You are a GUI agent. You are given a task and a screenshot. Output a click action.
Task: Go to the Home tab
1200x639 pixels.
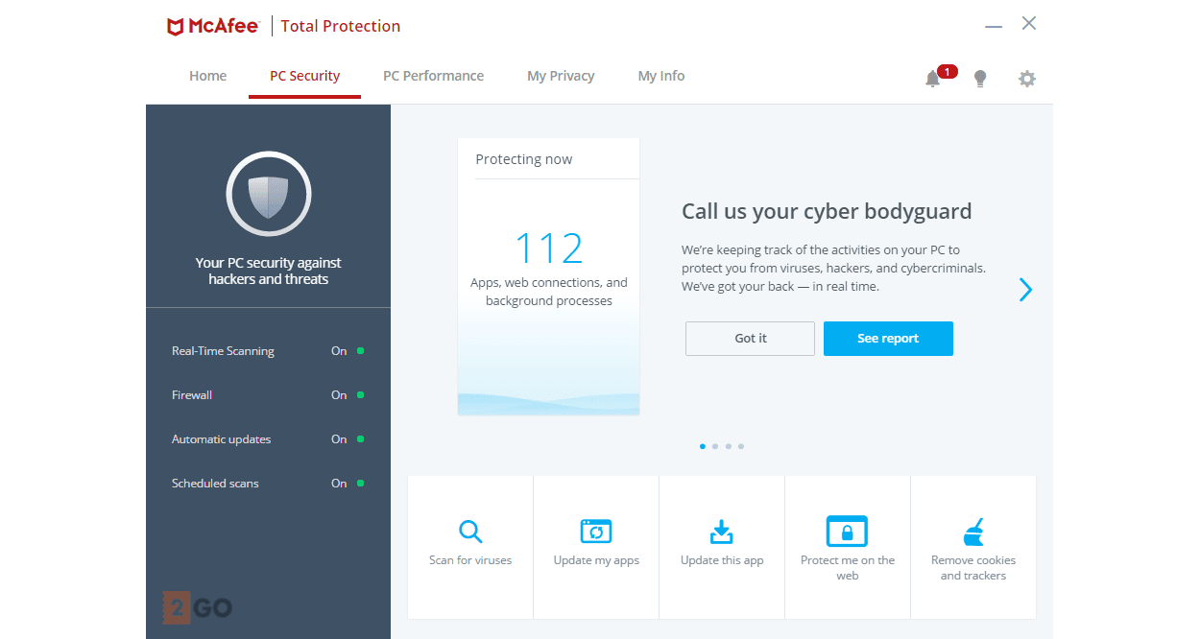point(207,76)
